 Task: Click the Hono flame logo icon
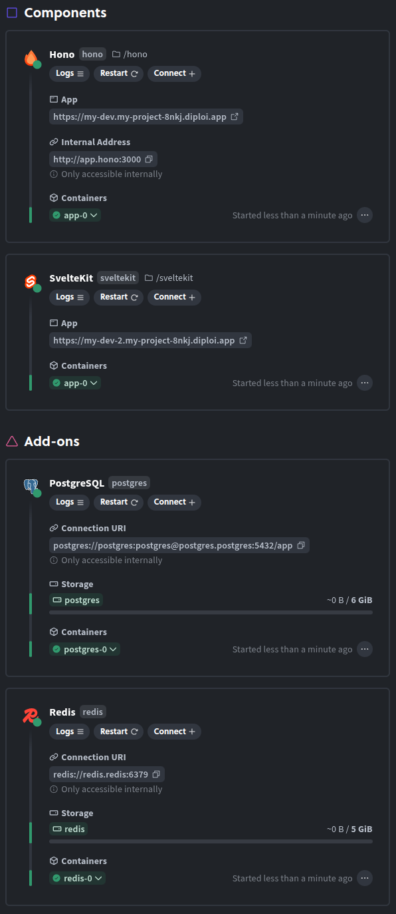click(x=31, y=59)
